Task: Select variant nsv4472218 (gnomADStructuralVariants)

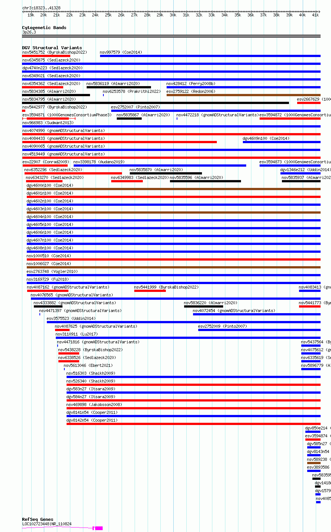Action: tap(177, 119)
